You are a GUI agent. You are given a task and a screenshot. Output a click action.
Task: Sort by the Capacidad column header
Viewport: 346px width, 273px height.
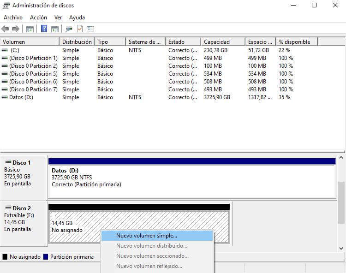223,42
